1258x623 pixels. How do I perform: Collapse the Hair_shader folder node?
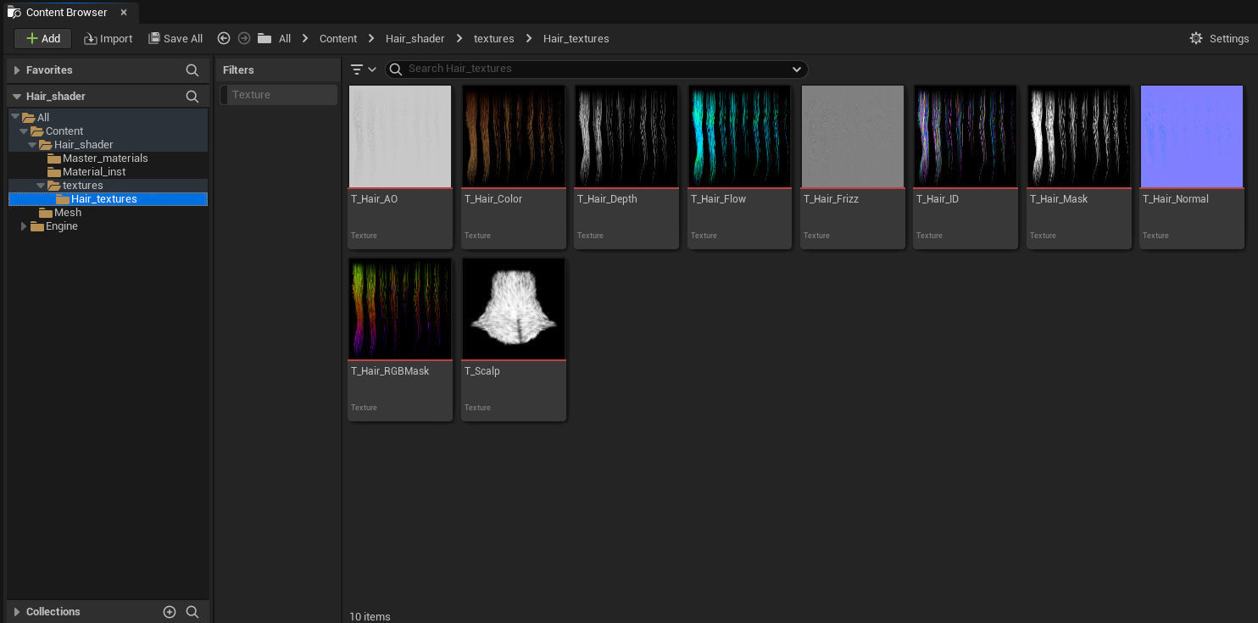coord(32,145)
